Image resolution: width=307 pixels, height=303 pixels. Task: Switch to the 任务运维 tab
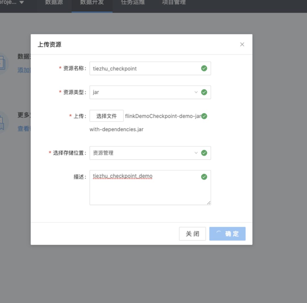coord(133,2)
